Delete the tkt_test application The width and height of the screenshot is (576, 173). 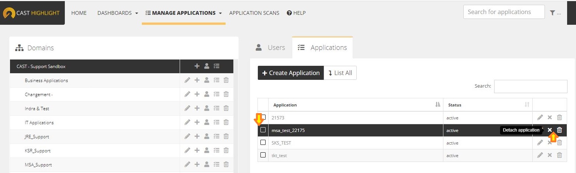559,155
